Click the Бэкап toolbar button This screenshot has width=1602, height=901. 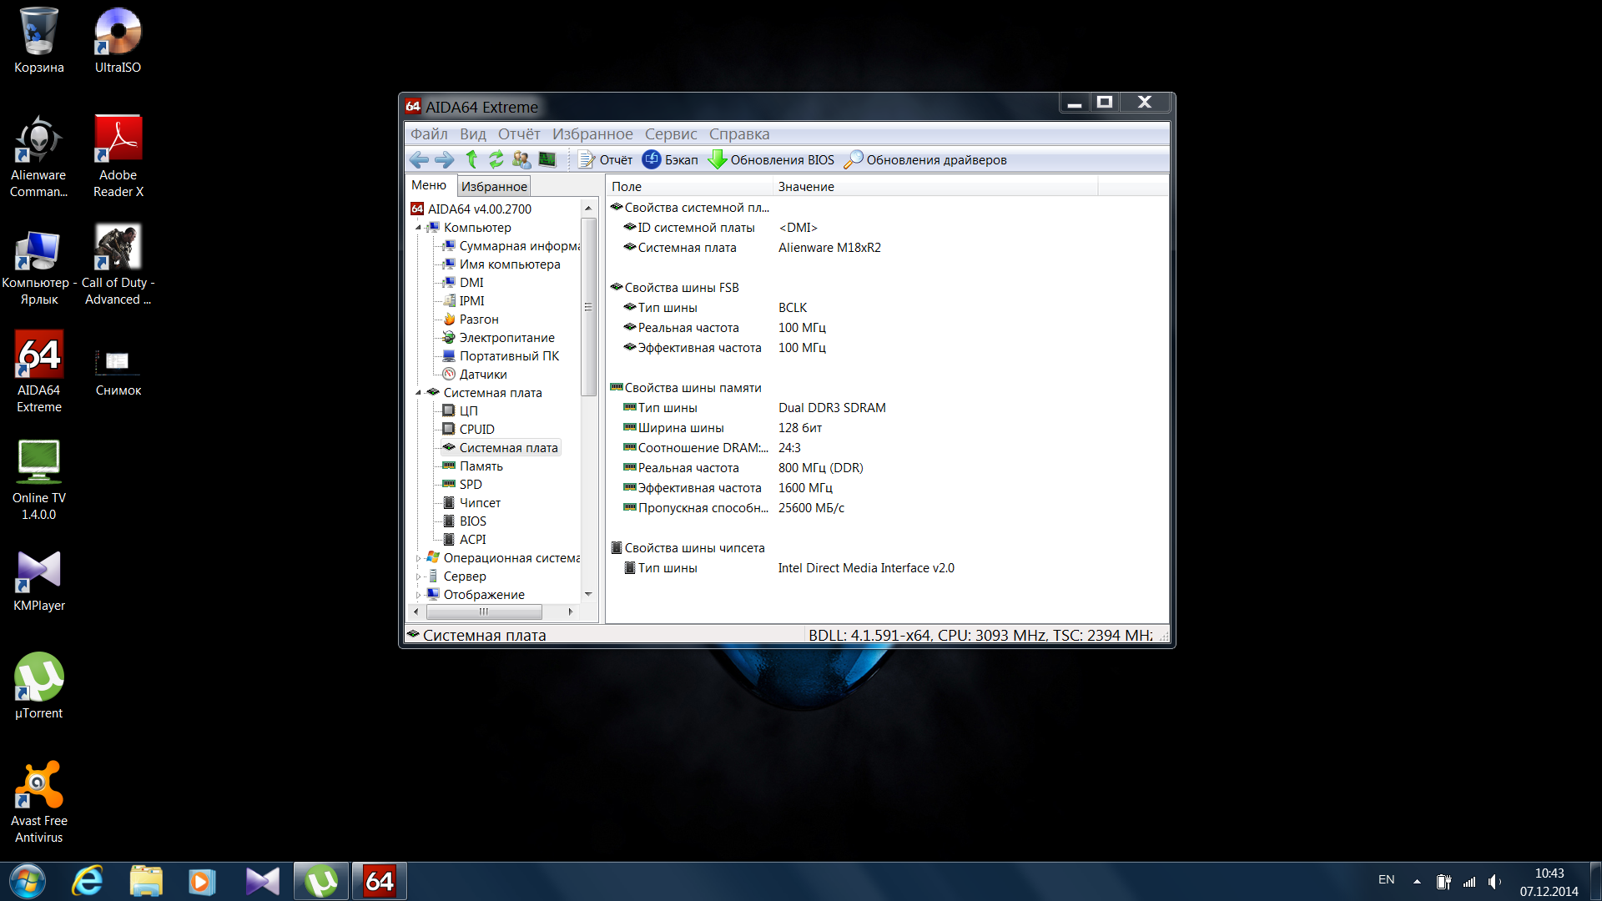670,159
